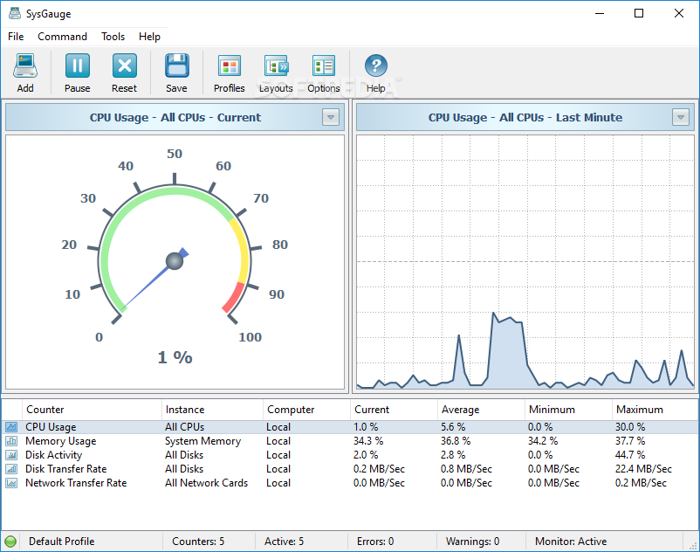Click the 5.6 % average CPU value
This screenshot has width=700, height=552.
click(453, 427)
